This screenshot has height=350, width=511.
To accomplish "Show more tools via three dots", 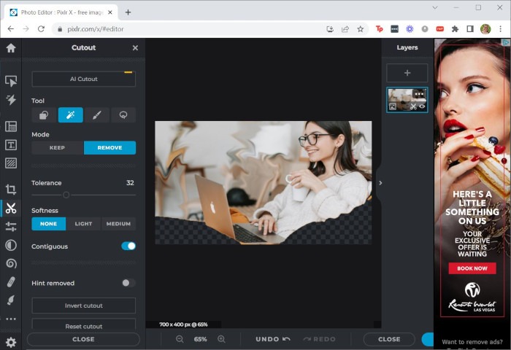I will 11,319.
